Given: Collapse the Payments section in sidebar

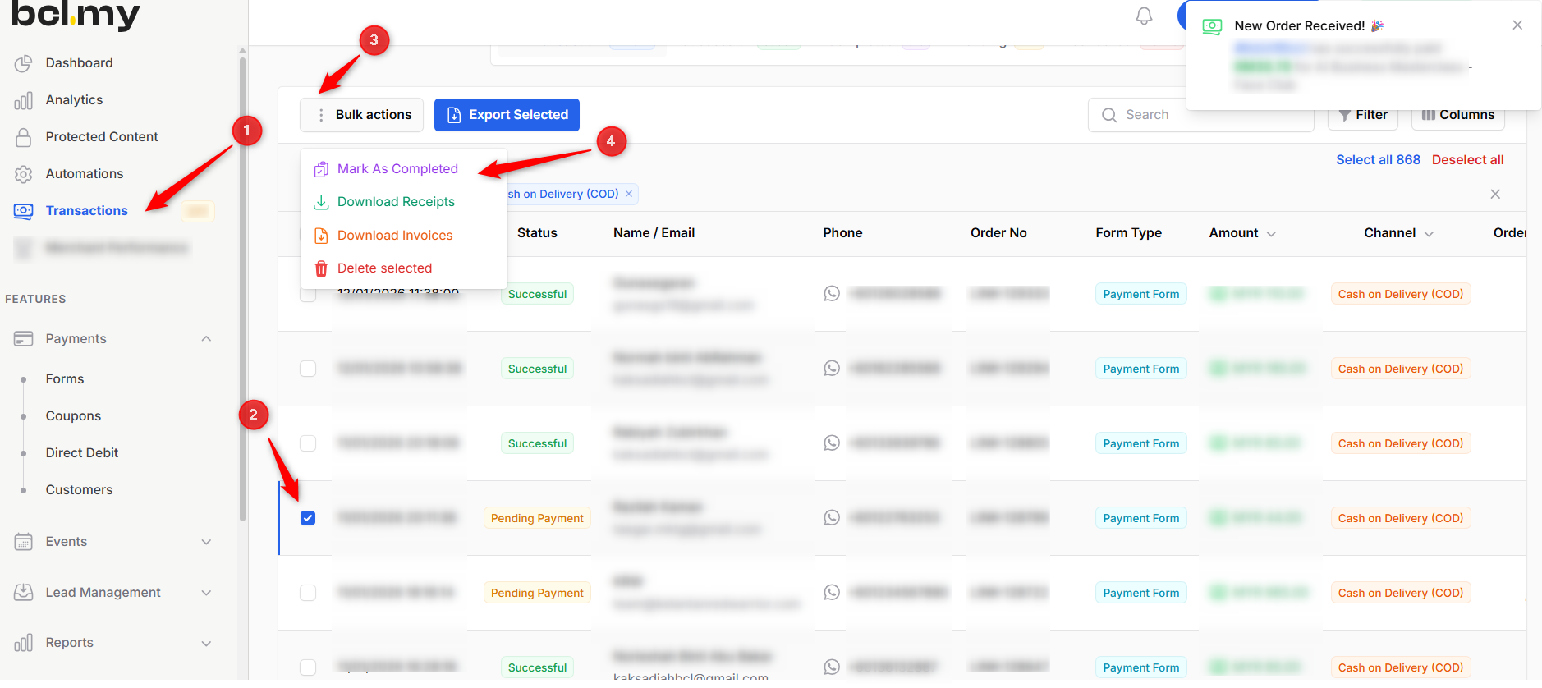Looking at the screenshot, I should click(x=206, y=339).
